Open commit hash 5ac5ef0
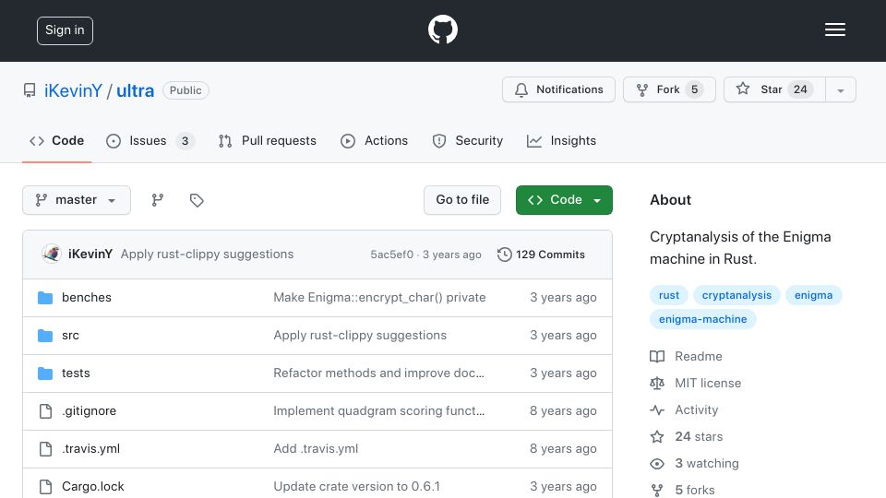The width and height of the screenshot is (886, 498). click(x=391, y=255)
